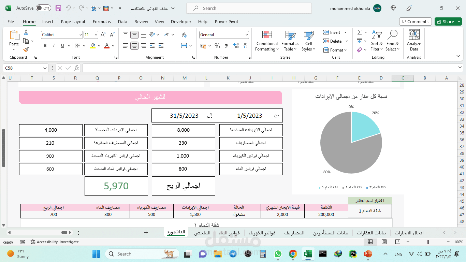Screen dimensions: 466x262
Task: Click the formula bar input area
Action: [x=272, y=68]
